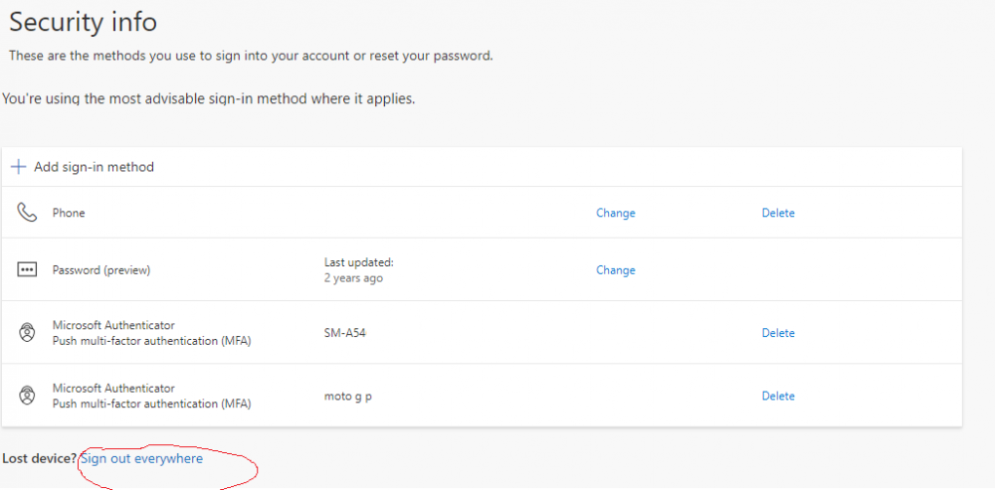Delete the SM-A54 Authenticator entry
The image size is (995, 490).
pyautogui.click(x=778, y=333)
